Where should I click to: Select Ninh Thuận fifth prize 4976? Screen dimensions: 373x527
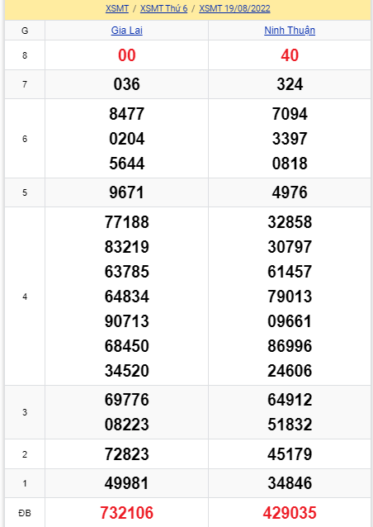click(290, 192)
